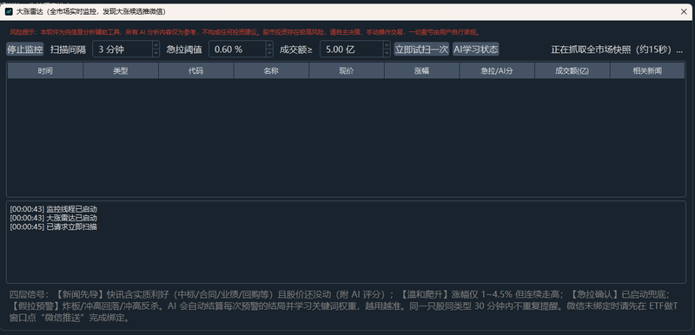Sort by 成交额(亿) column header
Screen dimensions: 695x335
(x=573, y=70)
